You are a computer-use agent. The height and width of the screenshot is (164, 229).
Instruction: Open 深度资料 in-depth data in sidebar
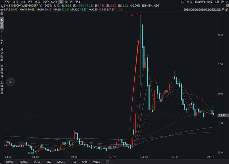2,71
